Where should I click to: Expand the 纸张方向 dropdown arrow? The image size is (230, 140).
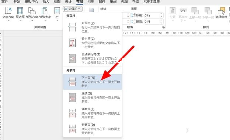32,21
